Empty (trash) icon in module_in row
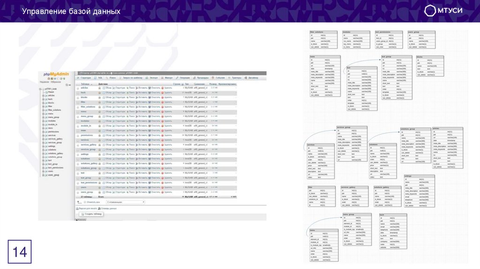 [x=150, y=126]
